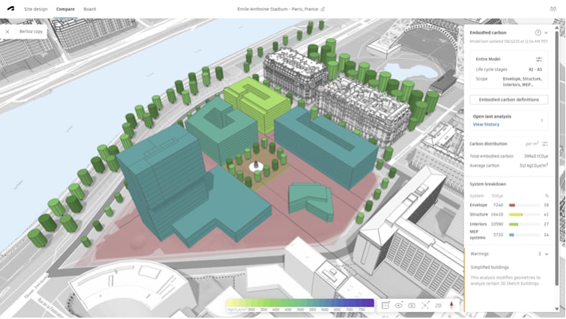
Task: Open the collaborators icon at top right
Action: (553, 9)
